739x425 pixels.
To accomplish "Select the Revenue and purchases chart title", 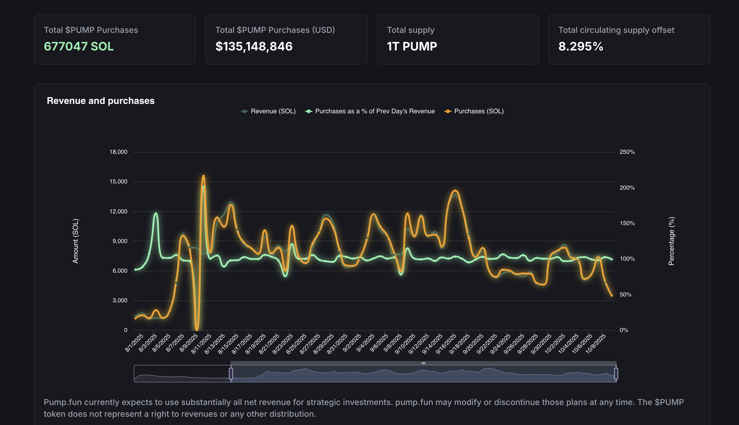I will (101, 101).
